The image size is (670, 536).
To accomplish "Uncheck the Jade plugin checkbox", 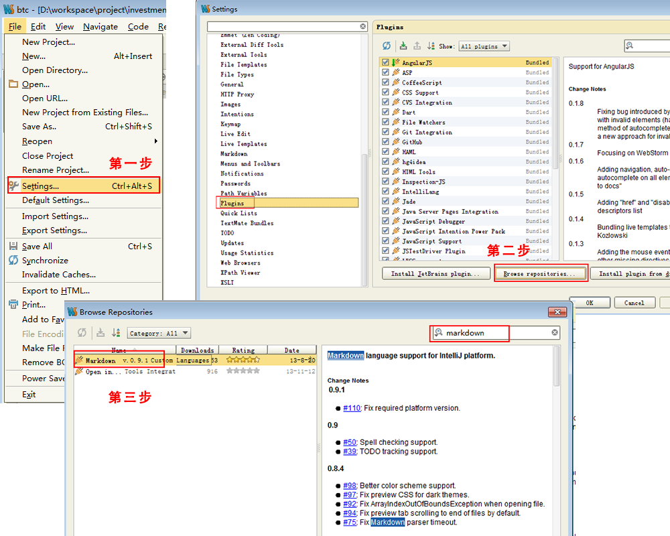I will click(x=385, y=201).
